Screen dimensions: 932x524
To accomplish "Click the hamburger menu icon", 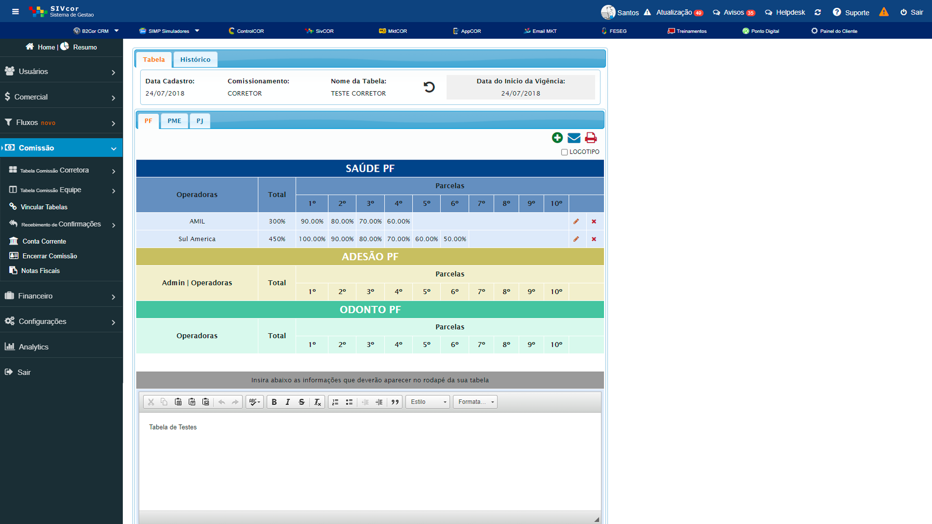I will point(16,12).
